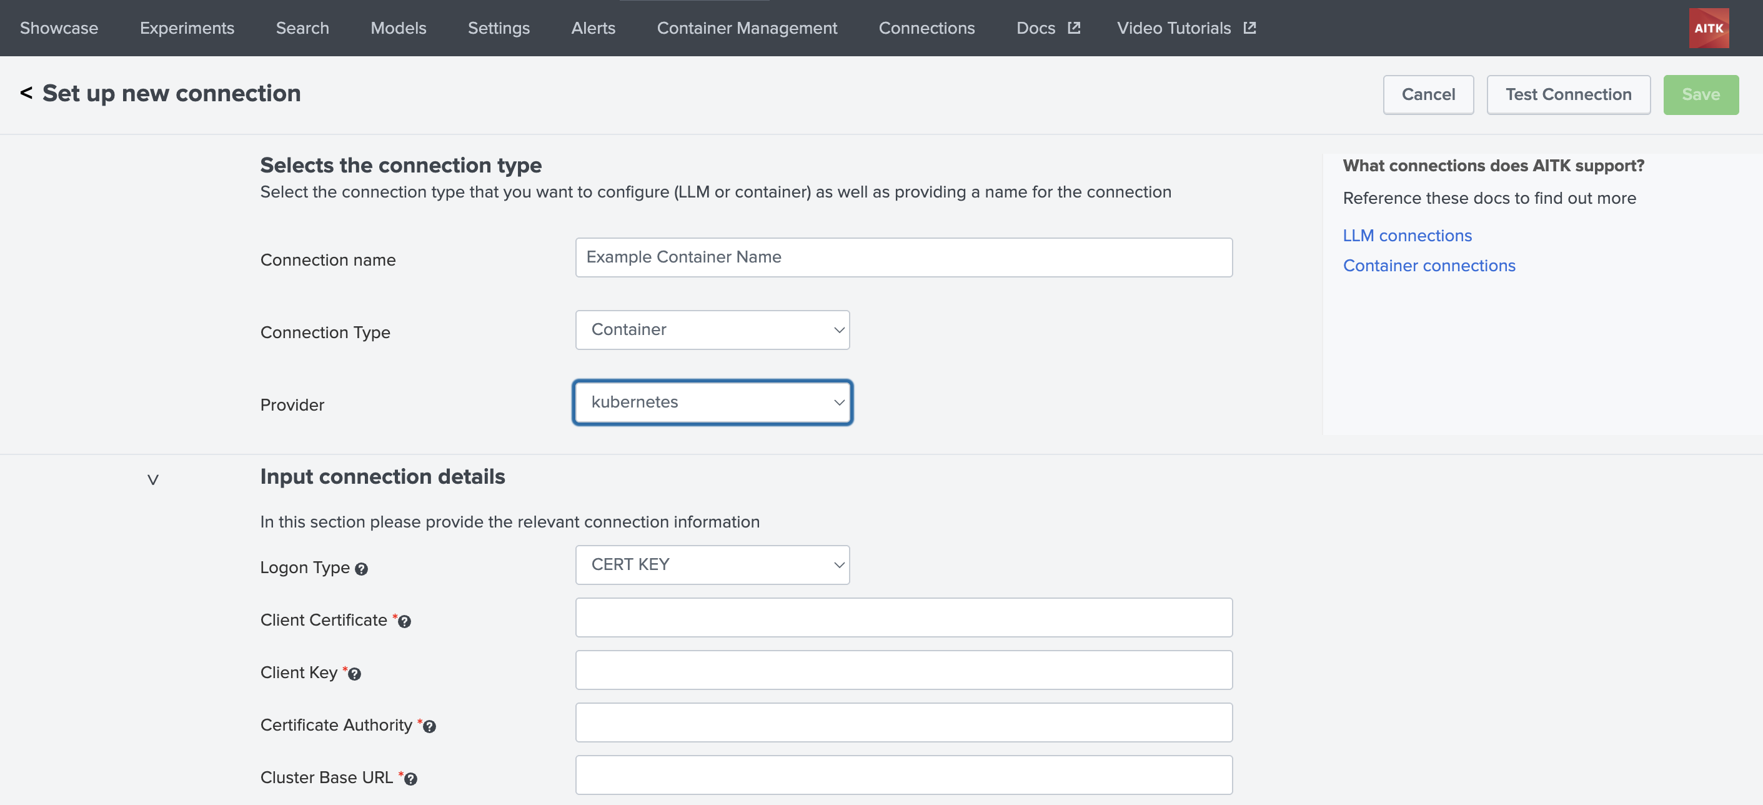The image size is (1763, 805).
Task: Click the 'Connection name' field label
Action: [x=328, y=260]
